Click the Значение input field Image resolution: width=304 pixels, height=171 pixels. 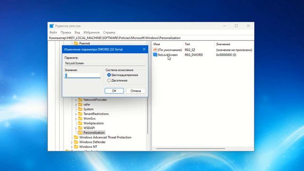pos(83,76)
